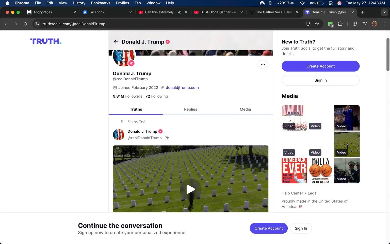Open the Bookmarks menu
This screenshot has height=244, width=390.
point(101,3)
